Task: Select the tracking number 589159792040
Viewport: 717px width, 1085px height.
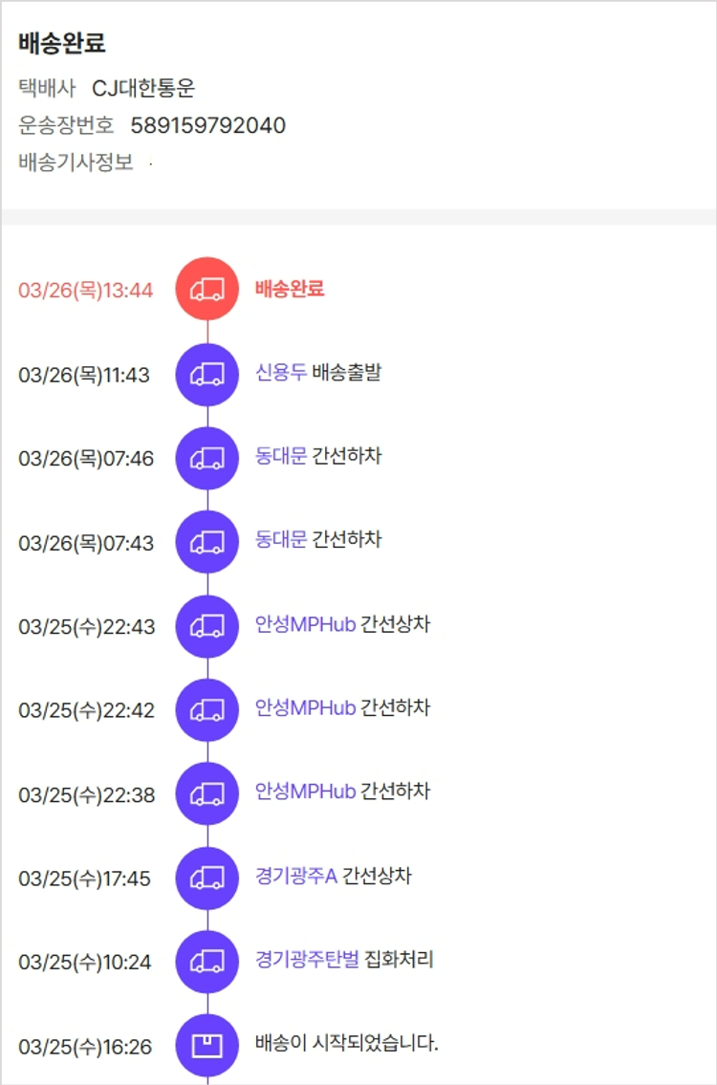Action: (207, 125)
